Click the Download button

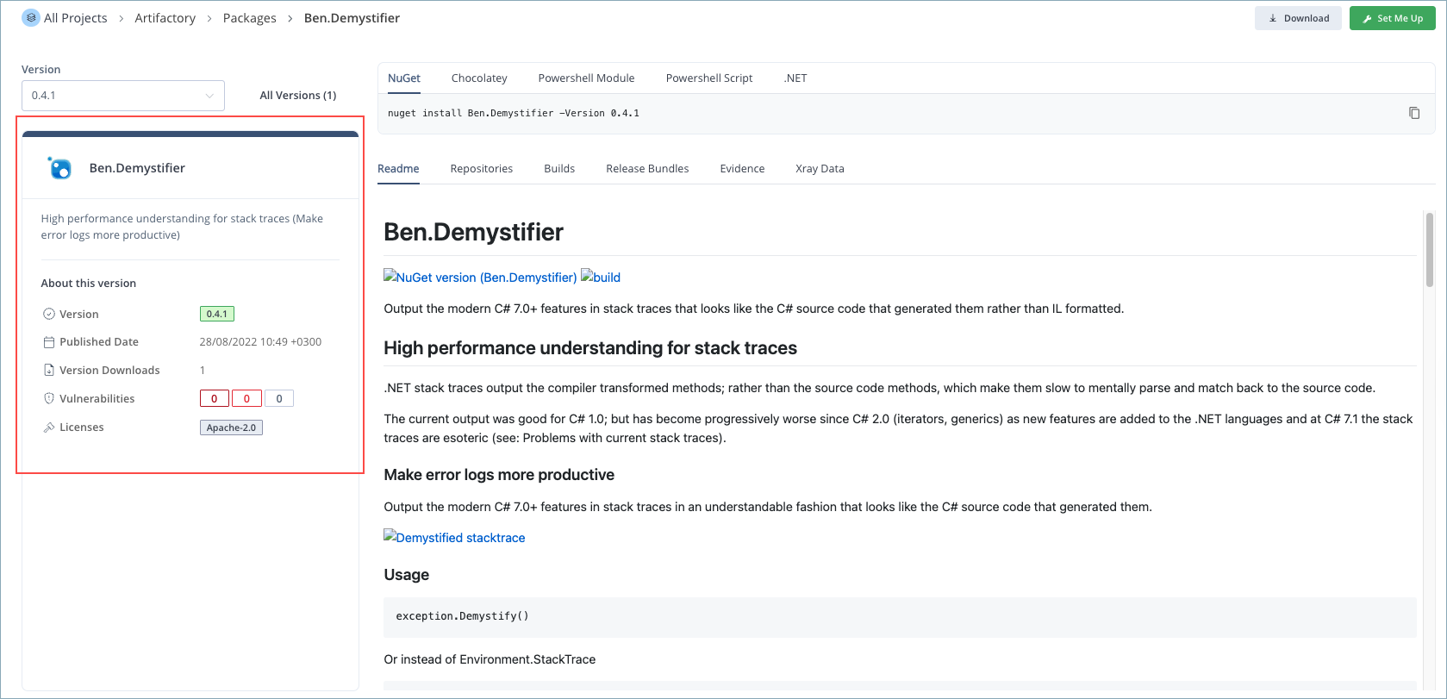(1298, 18)
